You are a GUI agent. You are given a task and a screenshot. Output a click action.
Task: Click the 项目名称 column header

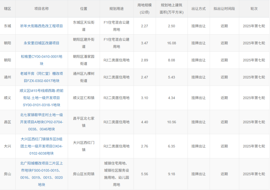tap(42, 8)
